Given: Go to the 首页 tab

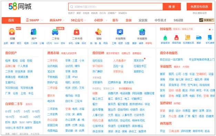Looking at the screenshot, I should point(11,20).
